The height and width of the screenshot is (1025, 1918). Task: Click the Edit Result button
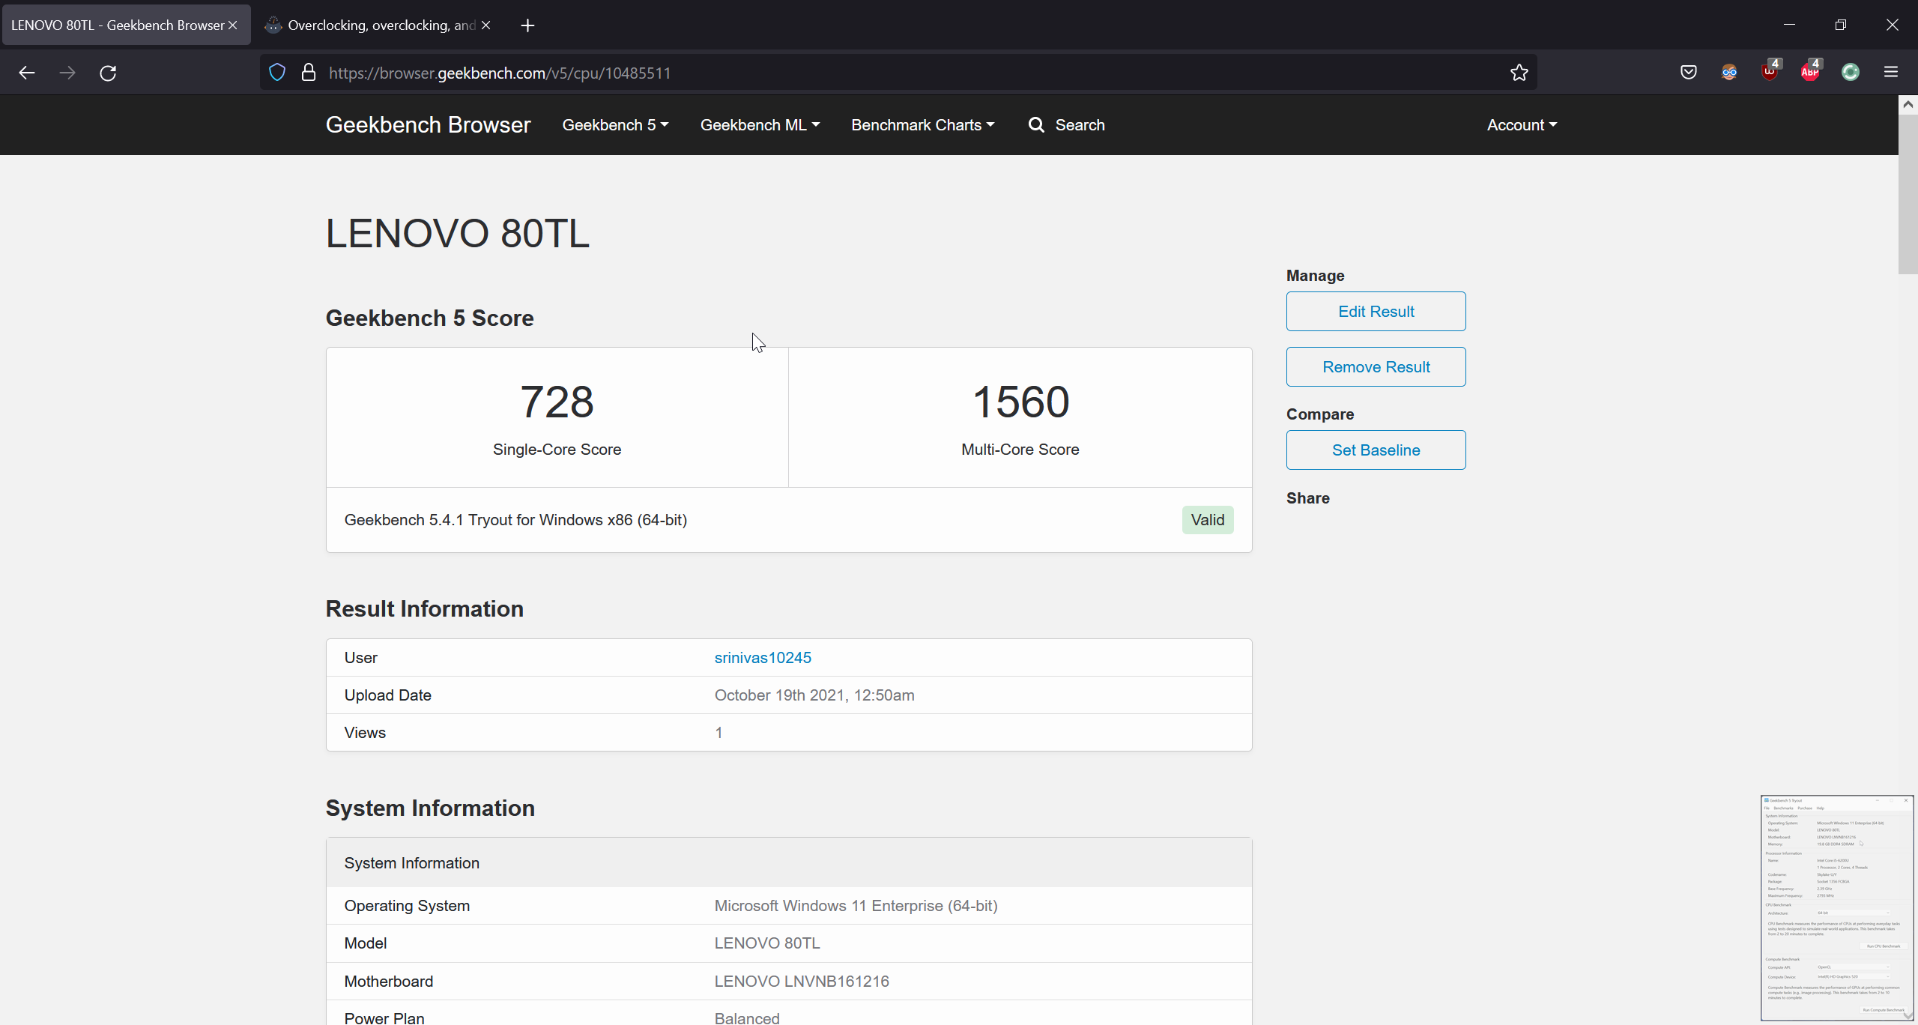pos(1376,312)
